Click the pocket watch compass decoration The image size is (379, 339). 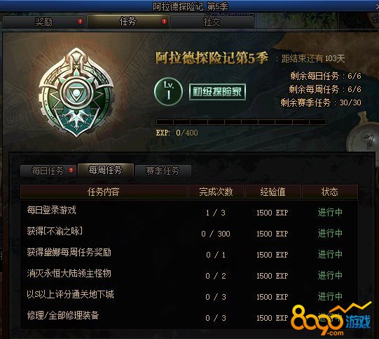[x=363, y=134]
